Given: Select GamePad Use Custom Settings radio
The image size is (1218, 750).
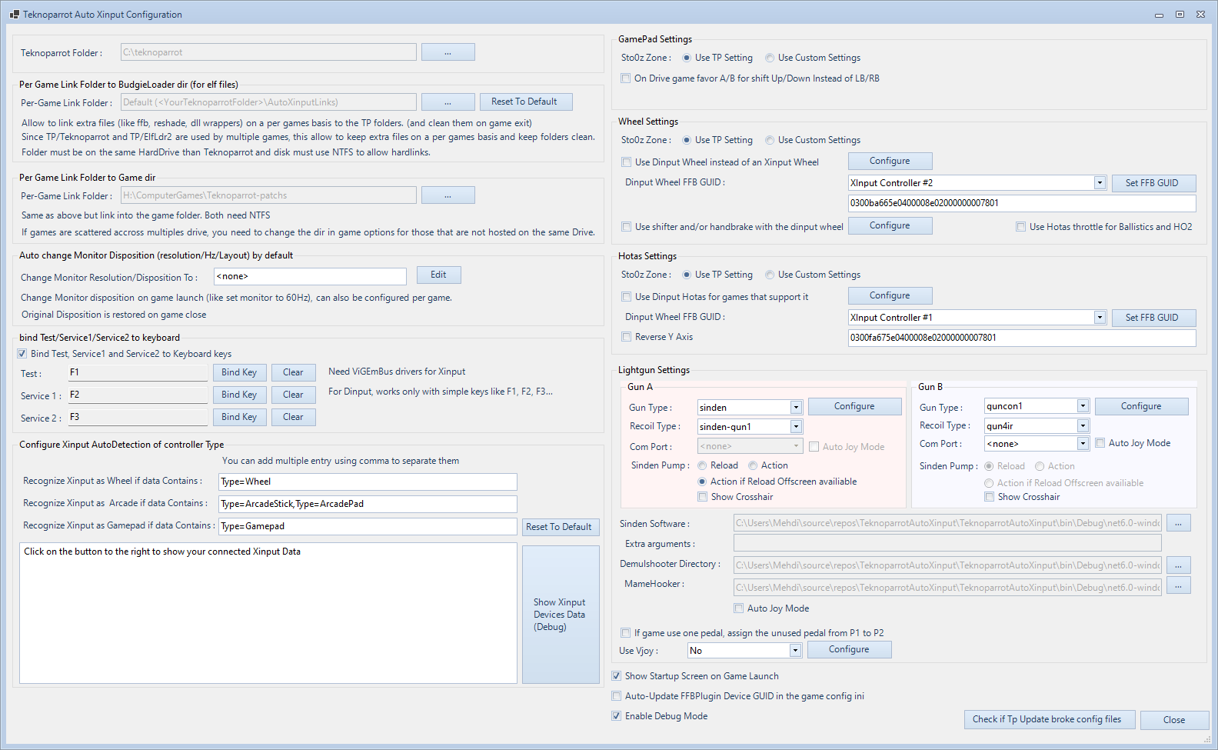Looking at the screenshot, I should click(x=770, y=58).
